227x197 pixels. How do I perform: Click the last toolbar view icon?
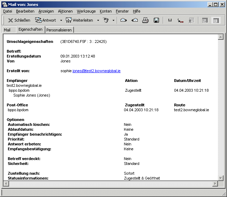click(216, 21)
